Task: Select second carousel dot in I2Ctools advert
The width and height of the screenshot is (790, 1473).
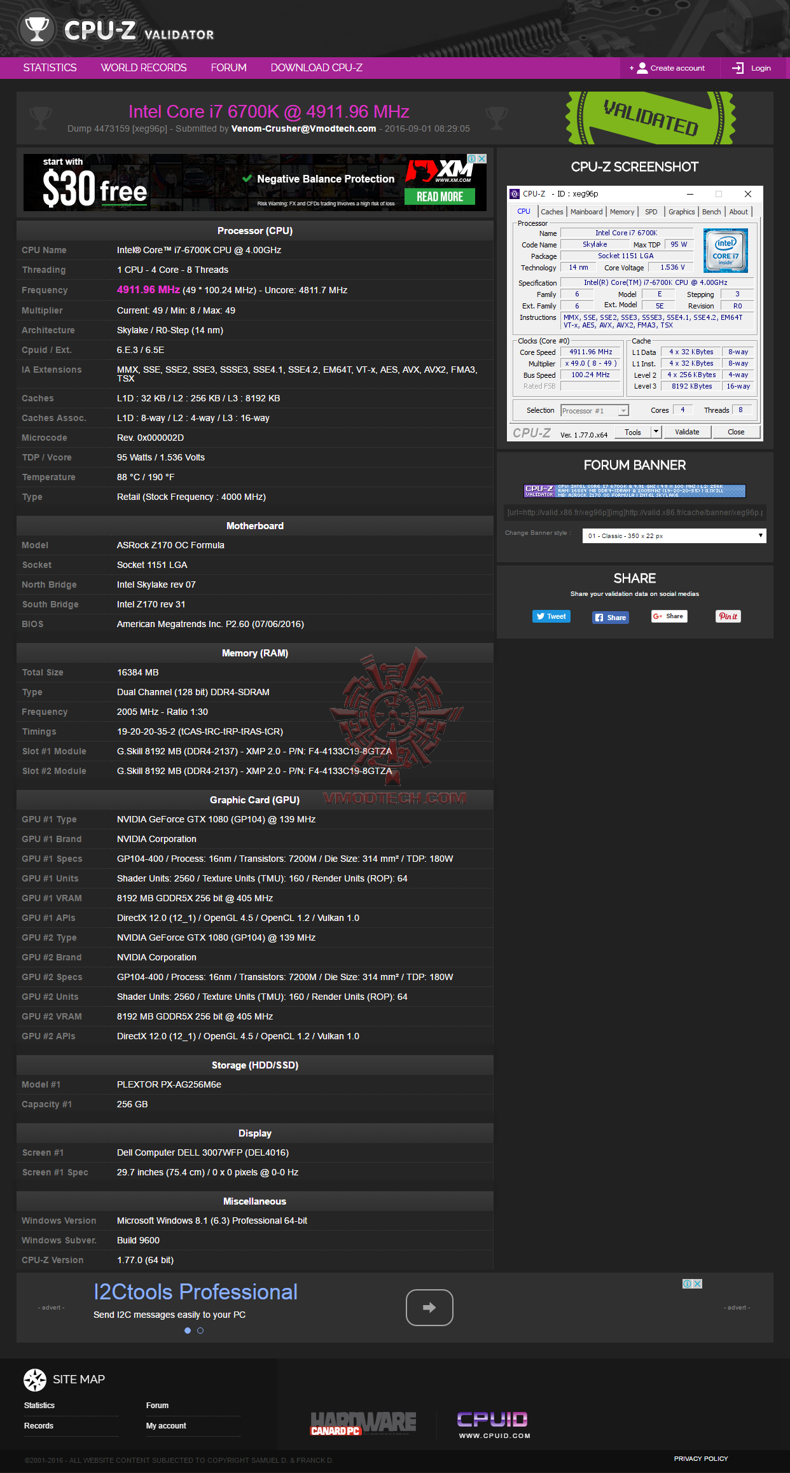Action: [200, 1331]
